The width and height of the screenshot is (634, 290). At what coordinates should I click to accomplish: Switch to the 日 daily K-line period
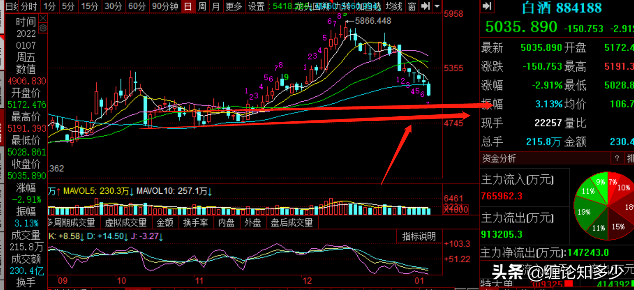point(188,6)
